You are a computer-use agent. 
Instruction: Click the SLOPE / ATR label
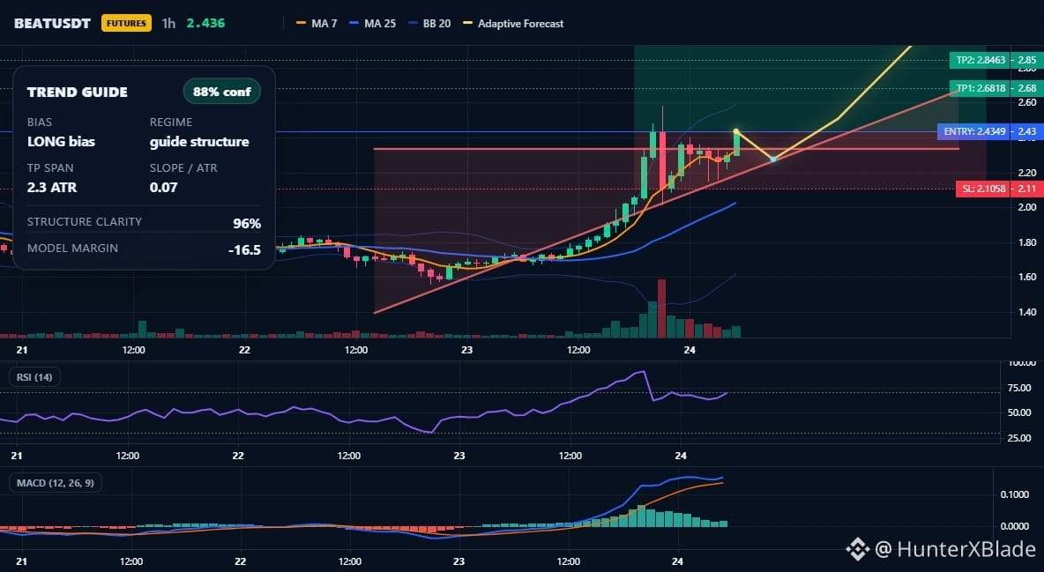pos(183,167)
